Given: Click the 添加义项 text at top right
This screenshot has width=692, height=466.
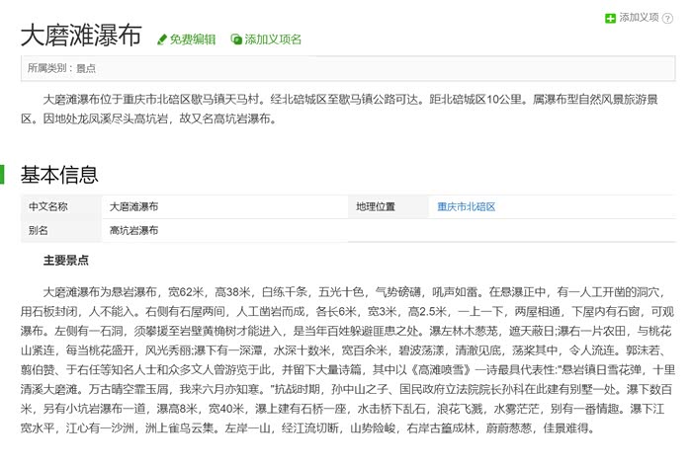Looking at the screenshot, I should point(639,17).
